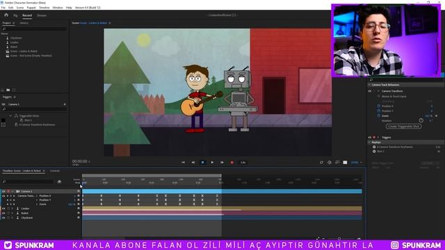Screen dimensions: 445x250
Task: Go to the start of the scene
Action: pyautogui.click(x=183, y=162)
